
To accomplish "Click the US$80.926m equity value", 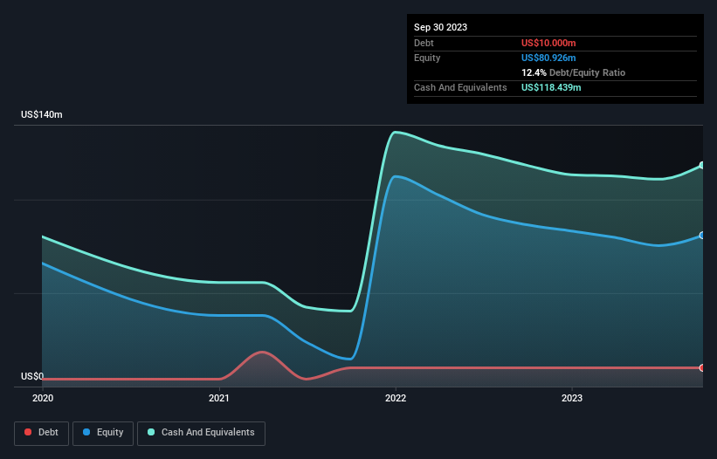I will pos(548,58).
